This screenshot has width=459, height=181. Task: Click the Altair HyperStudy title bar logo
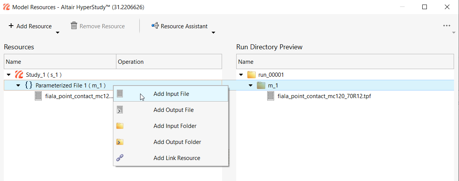6,7
